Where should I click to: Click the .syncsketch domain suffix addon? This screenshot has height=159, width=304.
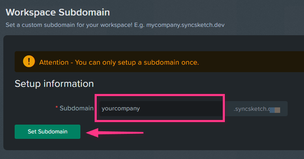pyautogui.click(x=256, y=109)
